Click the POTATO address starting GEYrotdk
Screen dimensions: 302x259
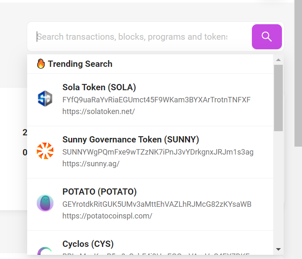click(x=157, y=204)
